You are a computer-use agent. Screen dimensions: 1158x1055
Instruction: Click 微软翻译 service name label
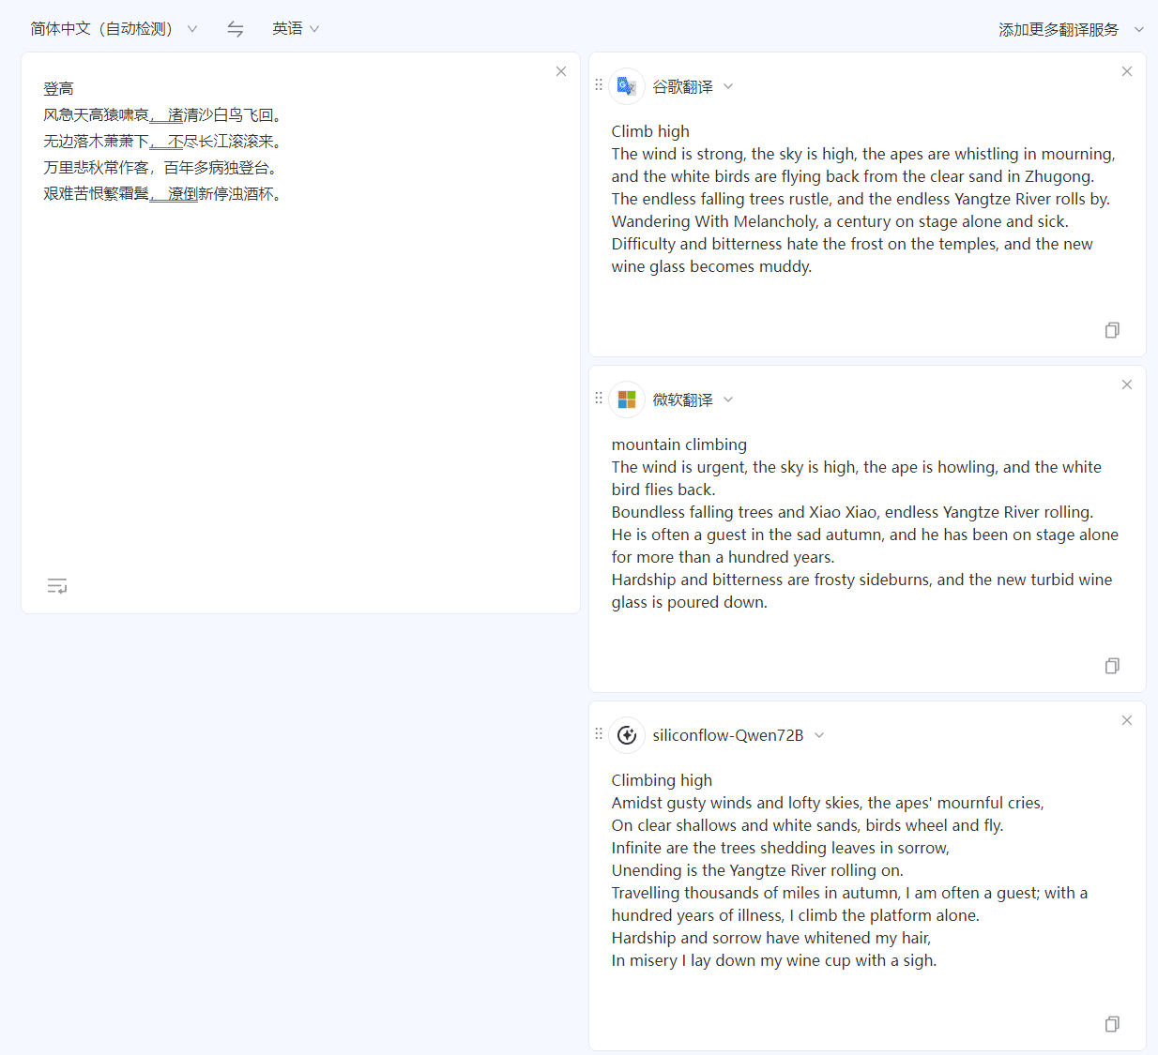tap(682, 399)
